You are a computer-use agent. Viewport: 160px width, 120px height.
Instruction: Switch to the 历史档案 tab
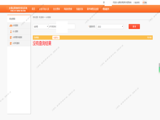point(36,38)
